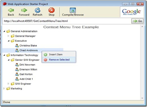Click Dirk Newman's user icon

click(17, 65)
